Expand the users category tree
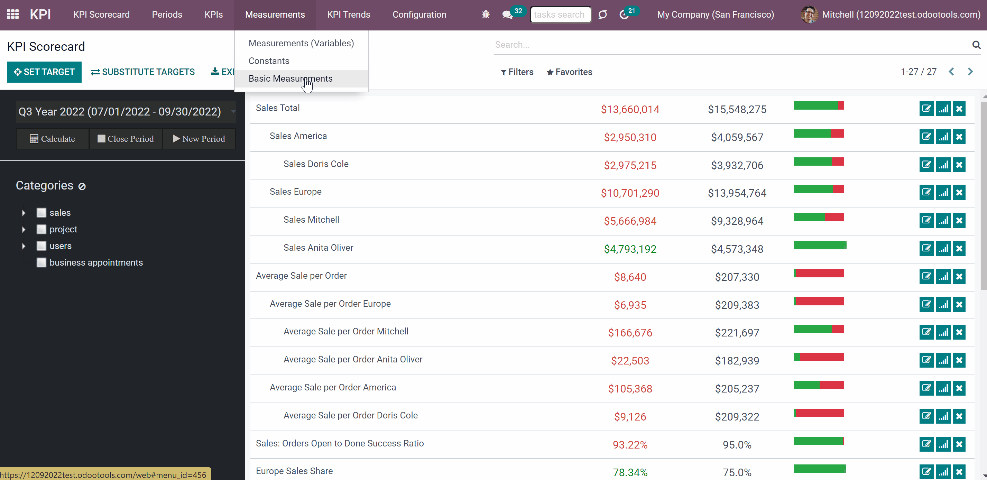Screen dimensions: 987x480 pos(24,246)
